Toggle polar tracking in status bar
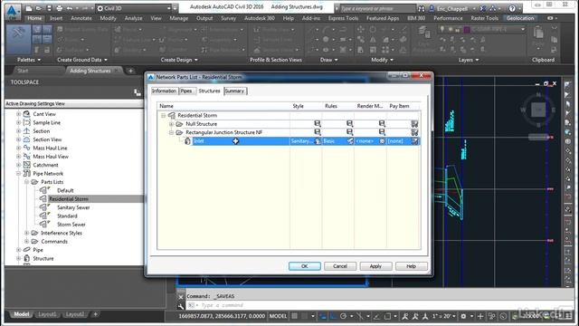The width and height of the screenshot is (579, 326). 343,316
